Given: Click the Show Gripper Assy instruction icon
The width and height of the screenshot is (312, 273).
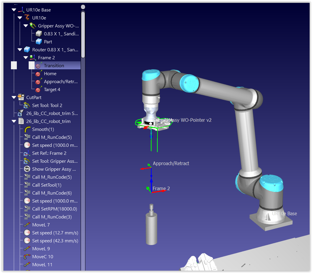Looking at the screenshot, I should point(27,169).
